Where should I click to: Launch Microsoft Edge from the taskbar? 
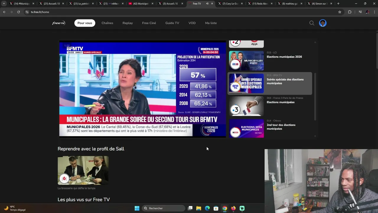(207, 208)
